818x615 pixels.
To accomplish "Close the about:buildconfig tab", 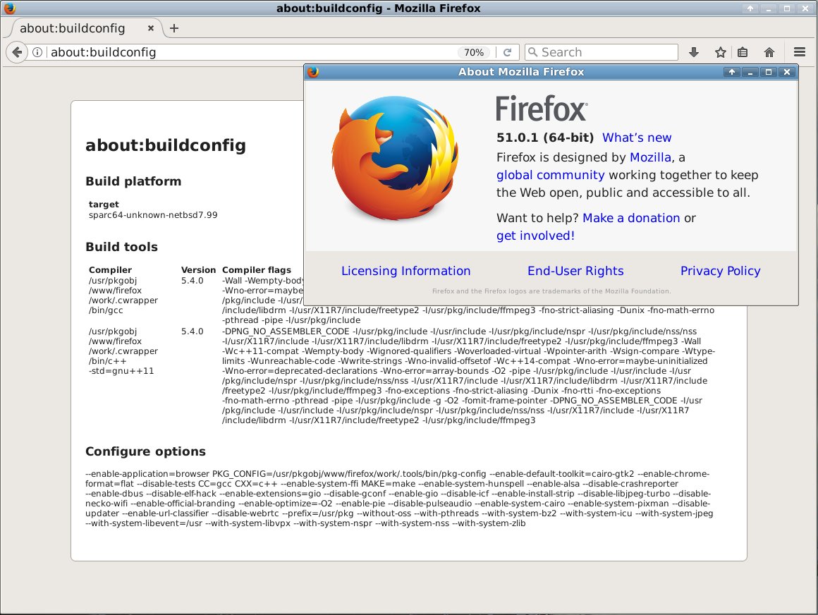I will click(151, 28).
